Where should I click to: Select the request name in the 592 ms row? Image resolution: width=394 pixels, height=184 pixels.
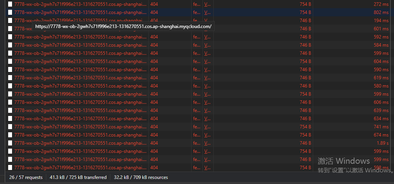click(x=80, y=37)
